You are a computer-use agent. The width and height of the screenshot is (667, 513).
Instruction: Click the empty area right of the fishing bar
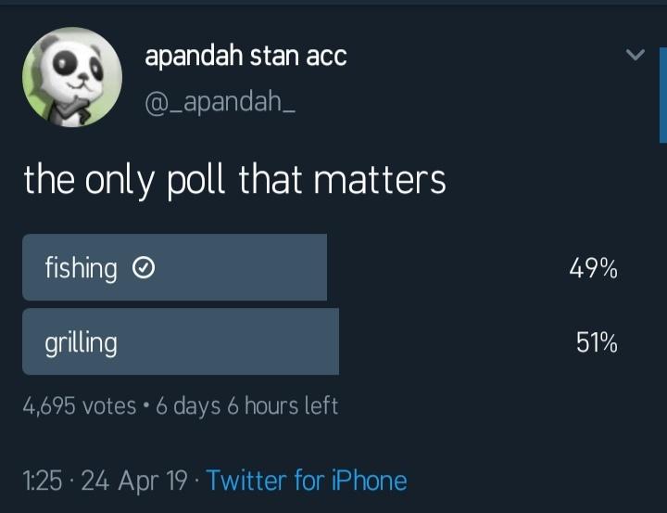pyautogui.click(x=445, y=268)
